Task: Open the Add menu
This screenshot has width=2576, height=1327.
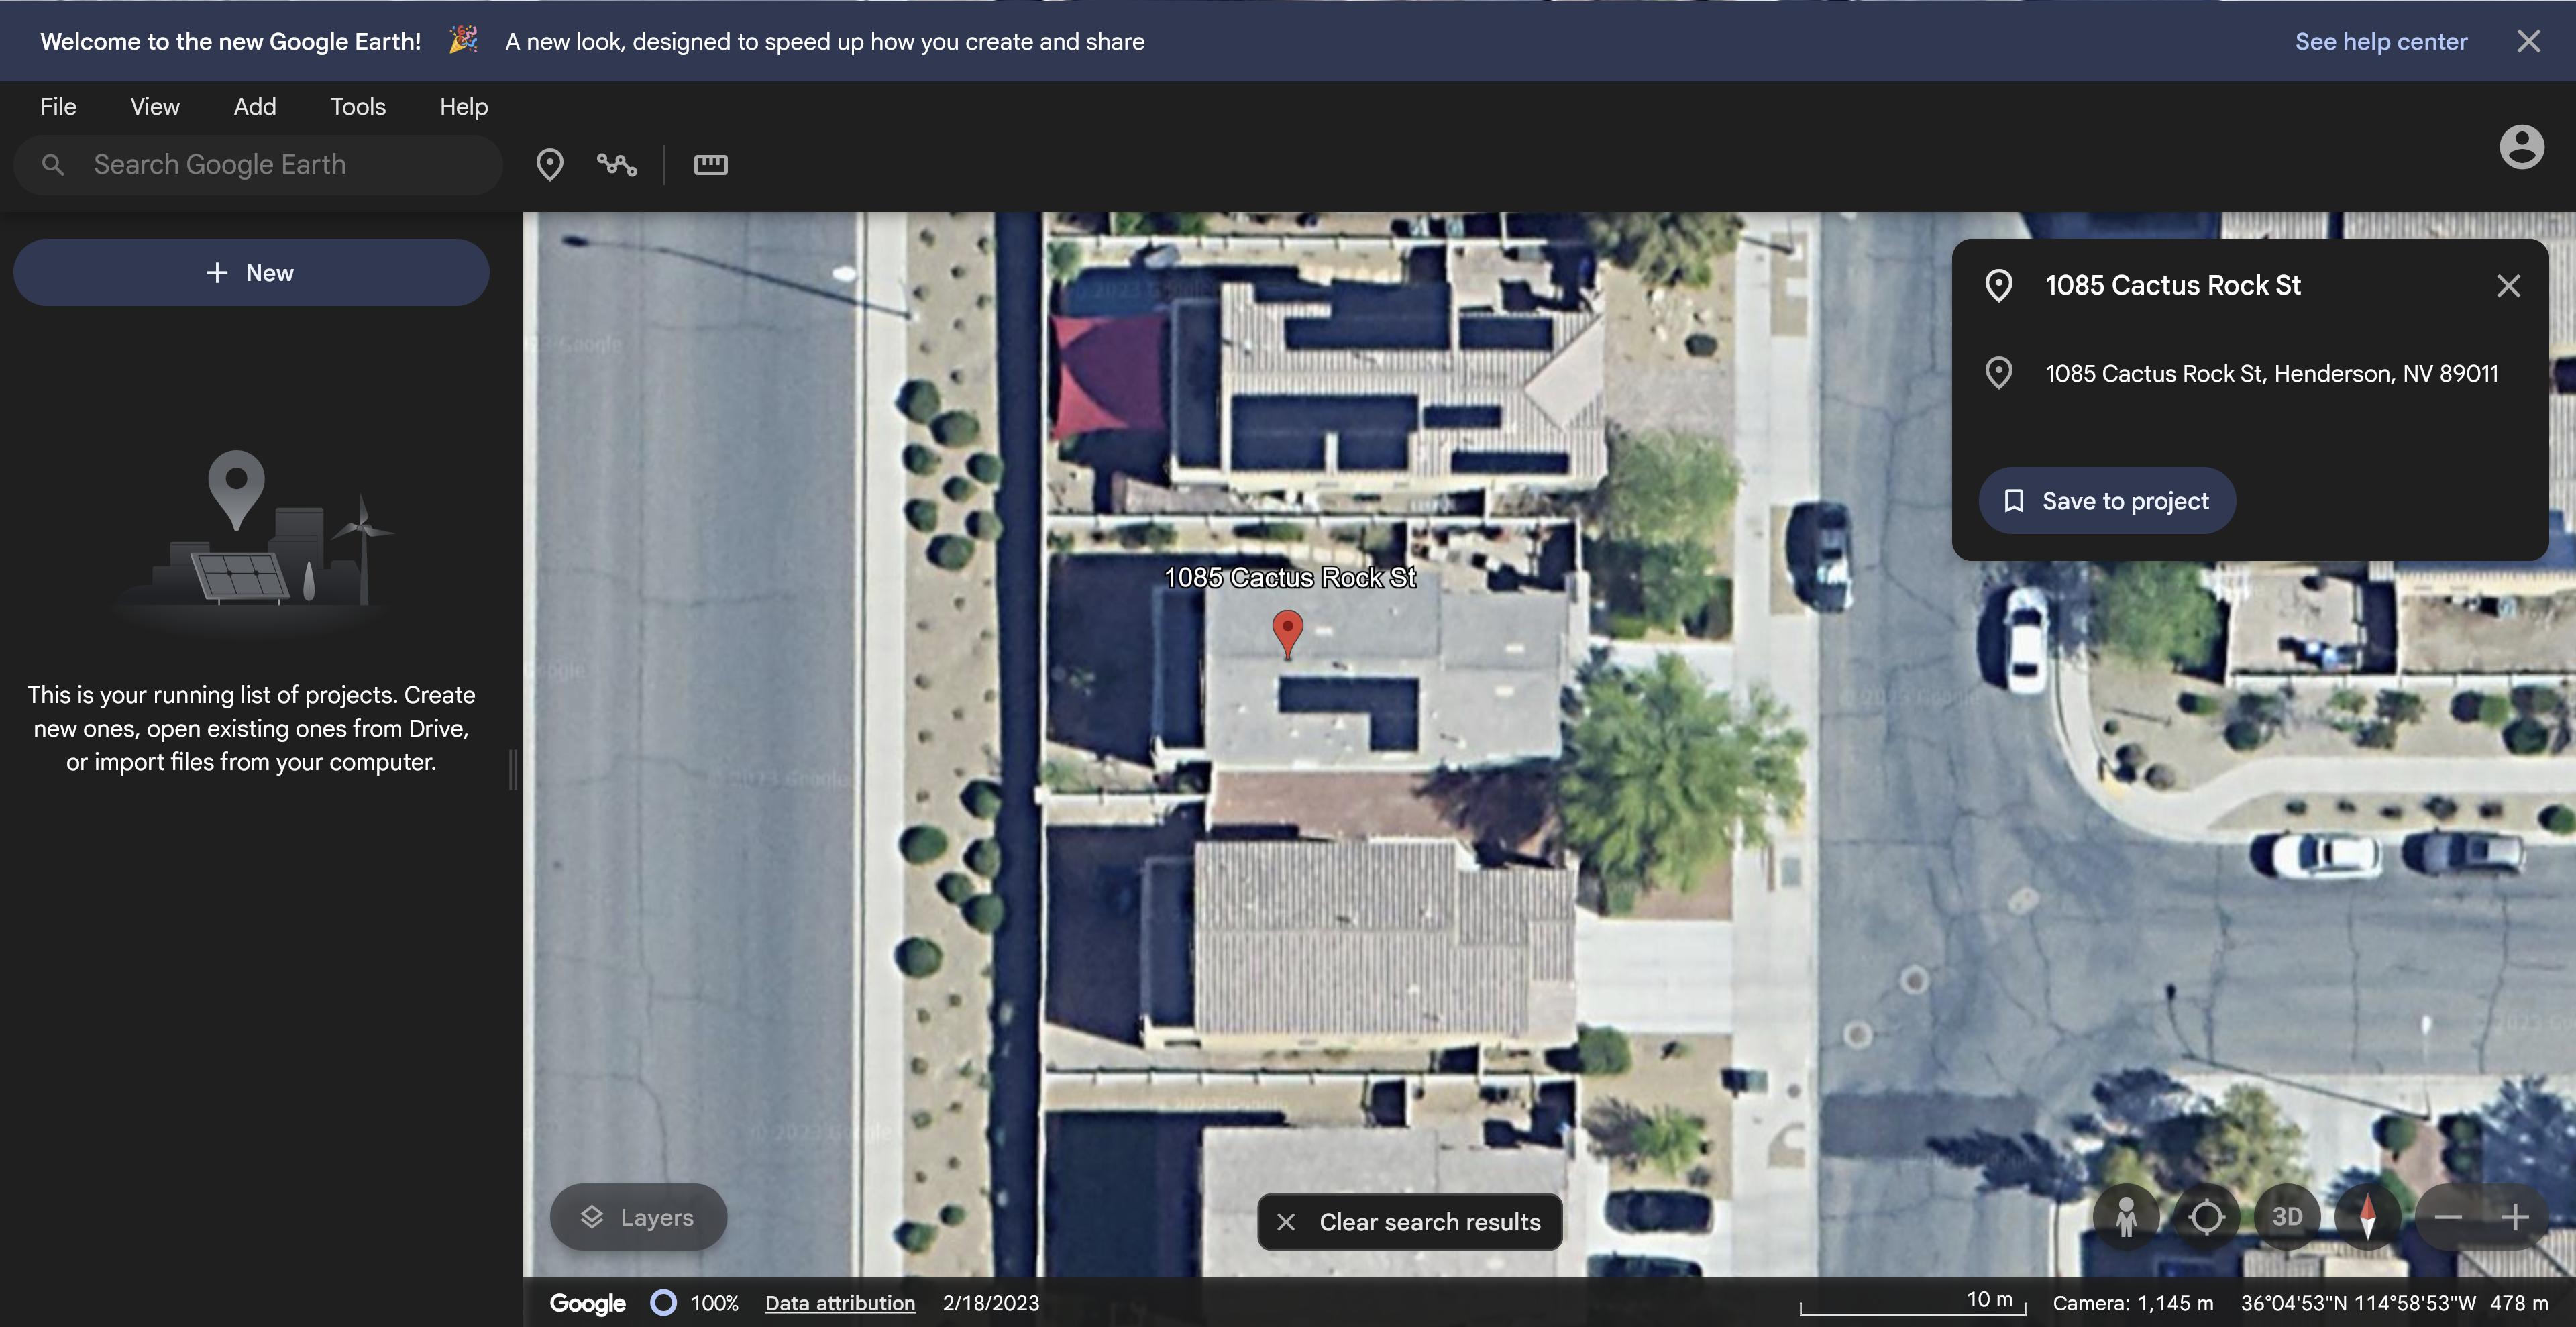Action: click(255, 106)
